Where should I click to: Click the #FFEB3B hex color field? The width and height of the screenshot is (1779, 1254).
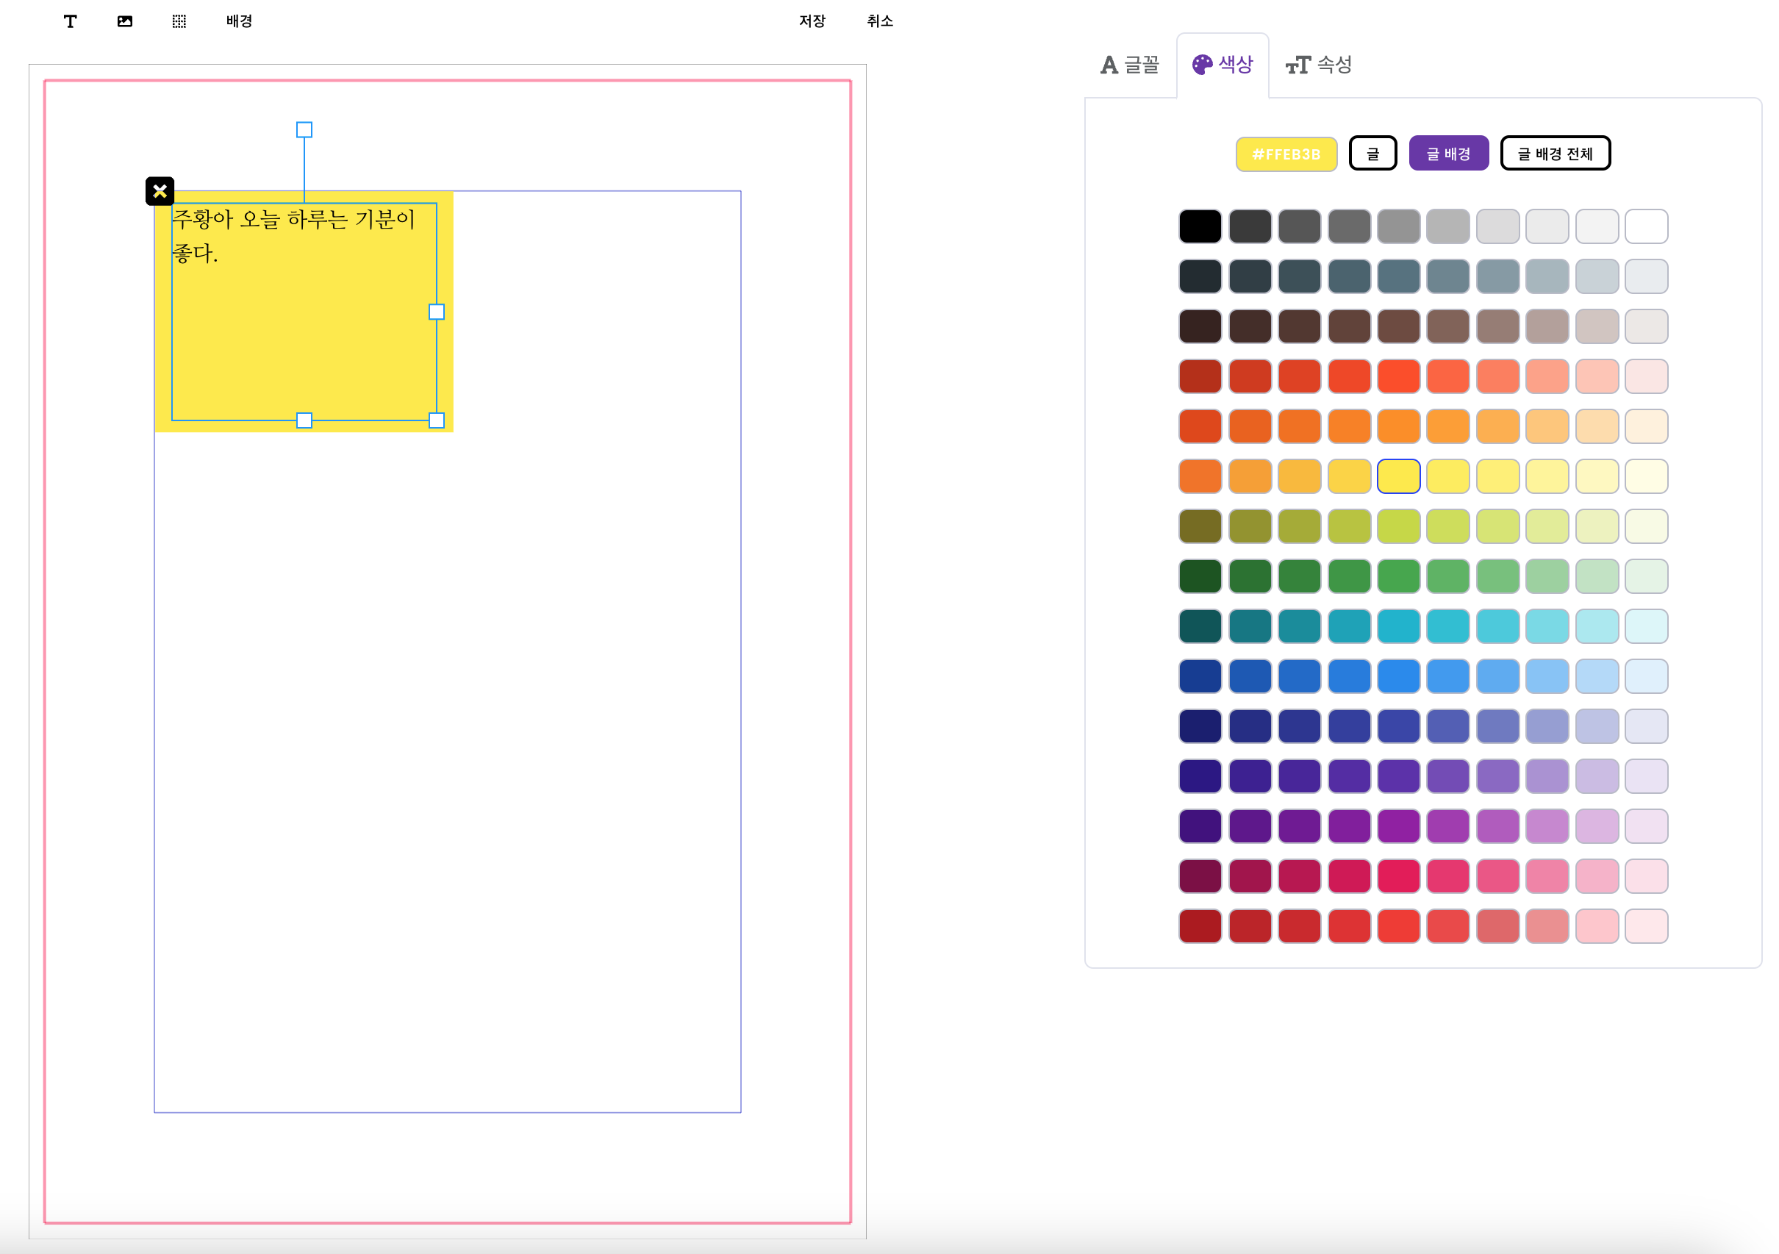tap(1286, 154)
